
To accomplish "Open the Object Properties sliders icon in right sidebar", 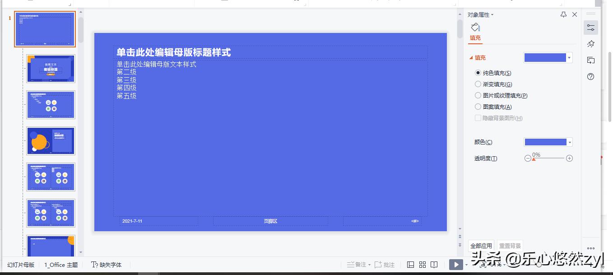I will click(590, 28).
